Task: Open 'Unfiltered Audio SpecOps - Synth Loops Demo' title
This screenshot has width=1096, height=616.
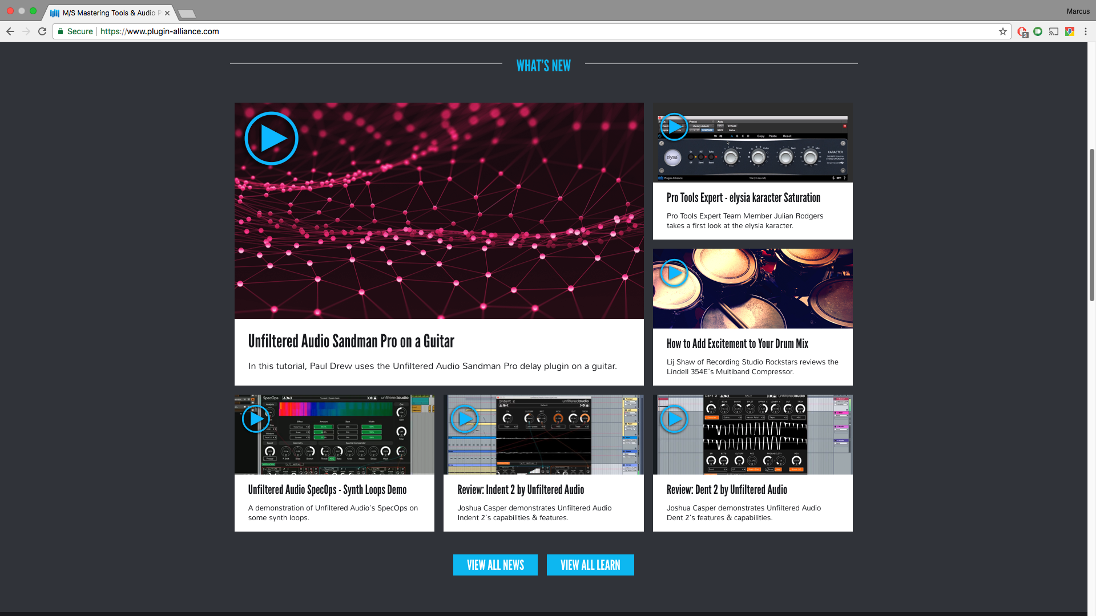Action: (327, 489)
